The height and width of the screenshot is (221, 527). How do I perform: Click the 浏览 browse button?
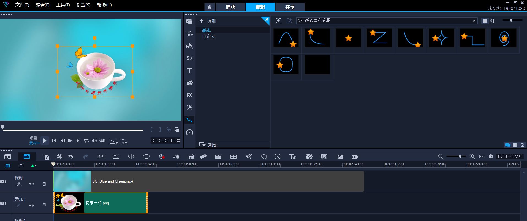tap(208, 144)
